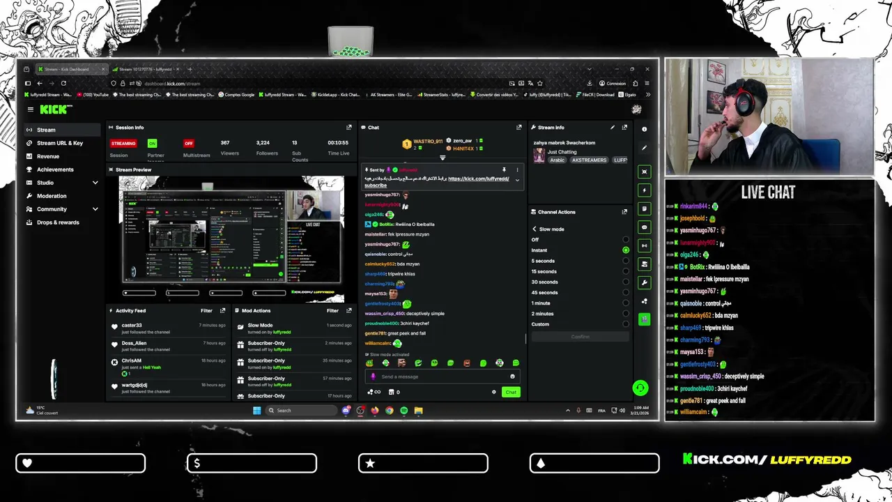Image resolution: width=892 pixels, height=502 pixels.
Task: Go back from Slow mode submenu
Action: point(535,229)
